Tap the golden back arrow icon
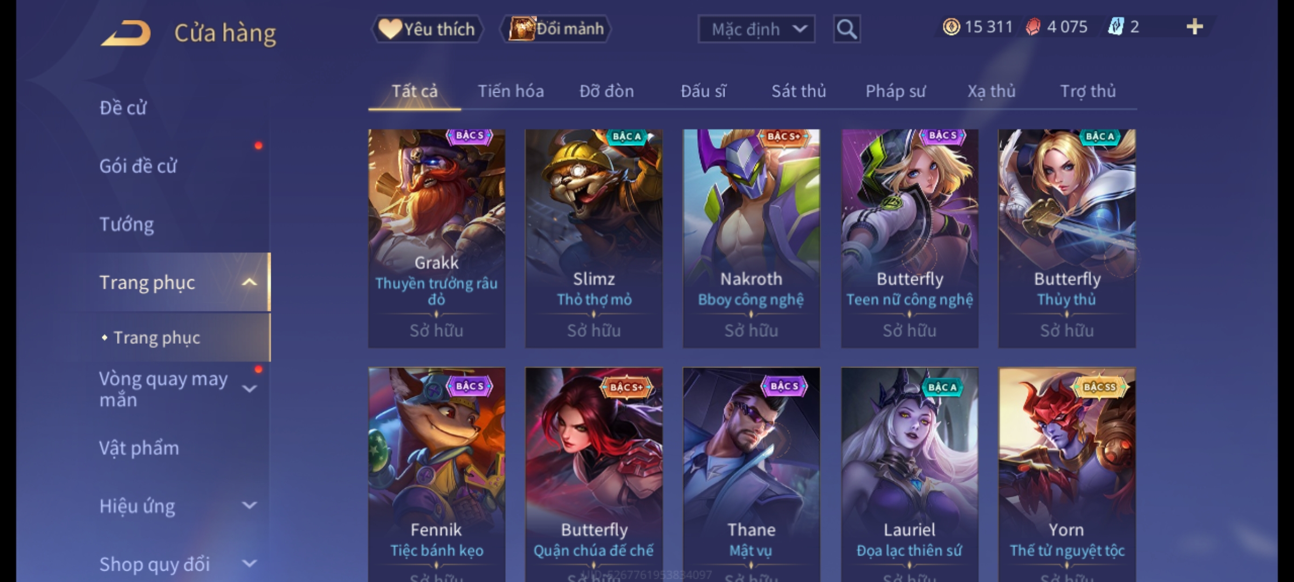This screenshot has width=1294, height=582. click(126, 33)
